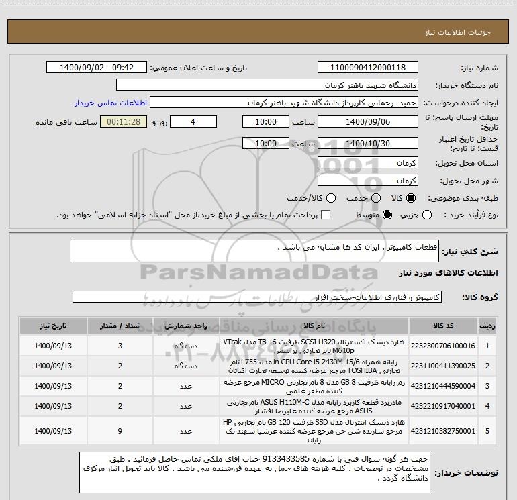Click the ASUS H110M-C motherboard item name
The height and width of the screenshot is (500, 517).
point(314,407)
